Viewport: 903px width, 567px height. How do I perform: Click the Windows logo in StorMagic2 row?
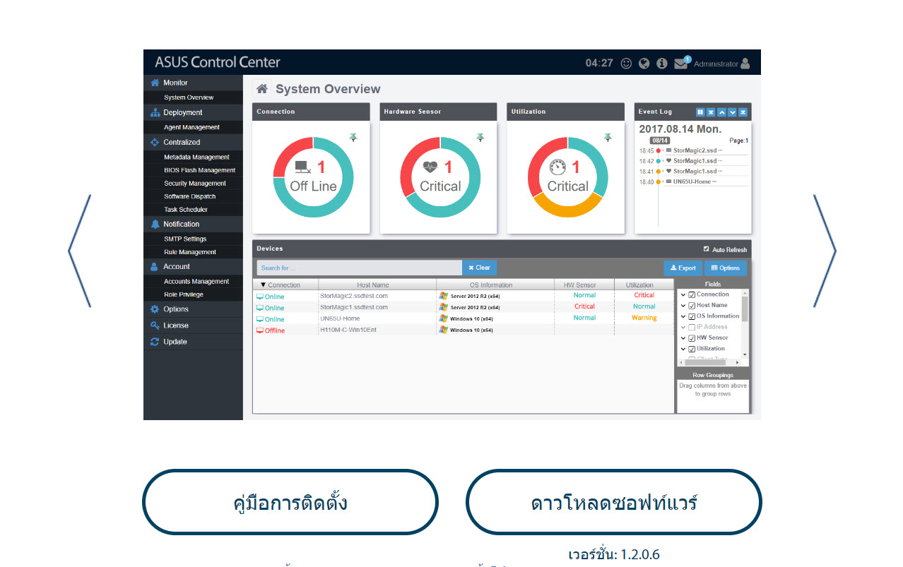(443, 296)
